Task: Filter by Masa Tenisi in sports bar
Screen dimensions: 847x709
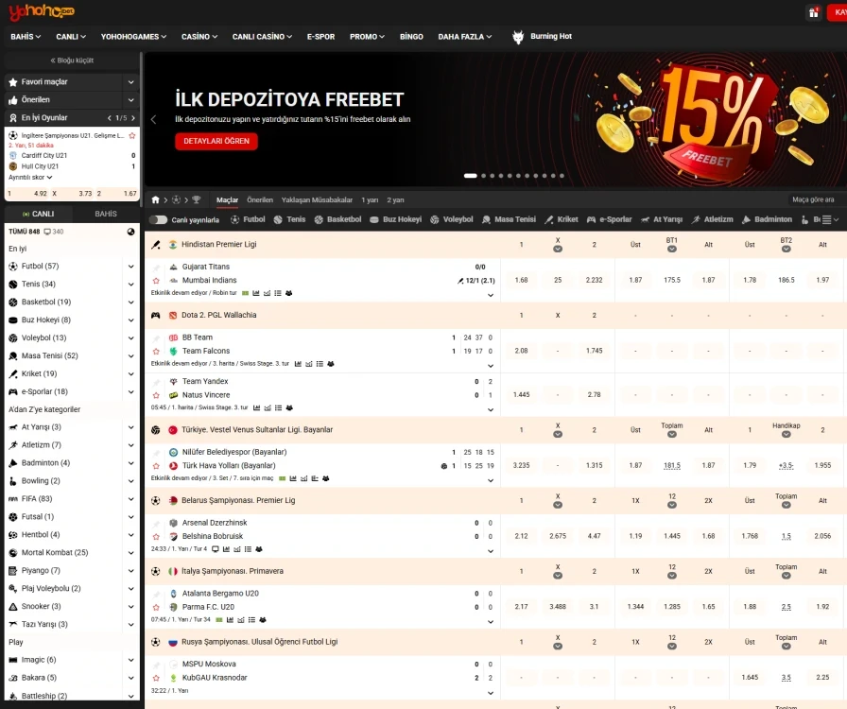Action: pyautogui.click(x=509, y=219)
